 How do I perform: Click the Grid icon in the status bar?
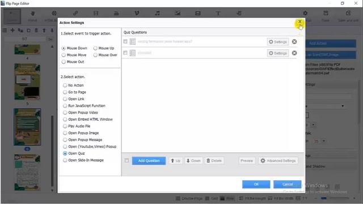[207, 198]
